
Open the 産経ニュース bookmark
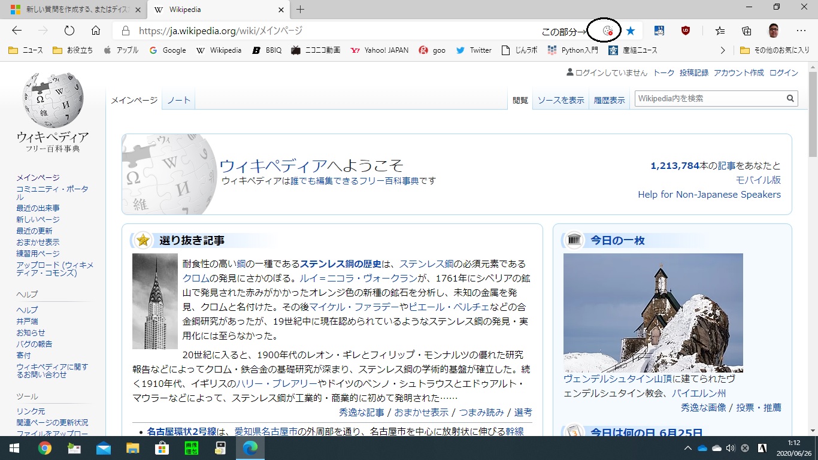tap(633, 50)
